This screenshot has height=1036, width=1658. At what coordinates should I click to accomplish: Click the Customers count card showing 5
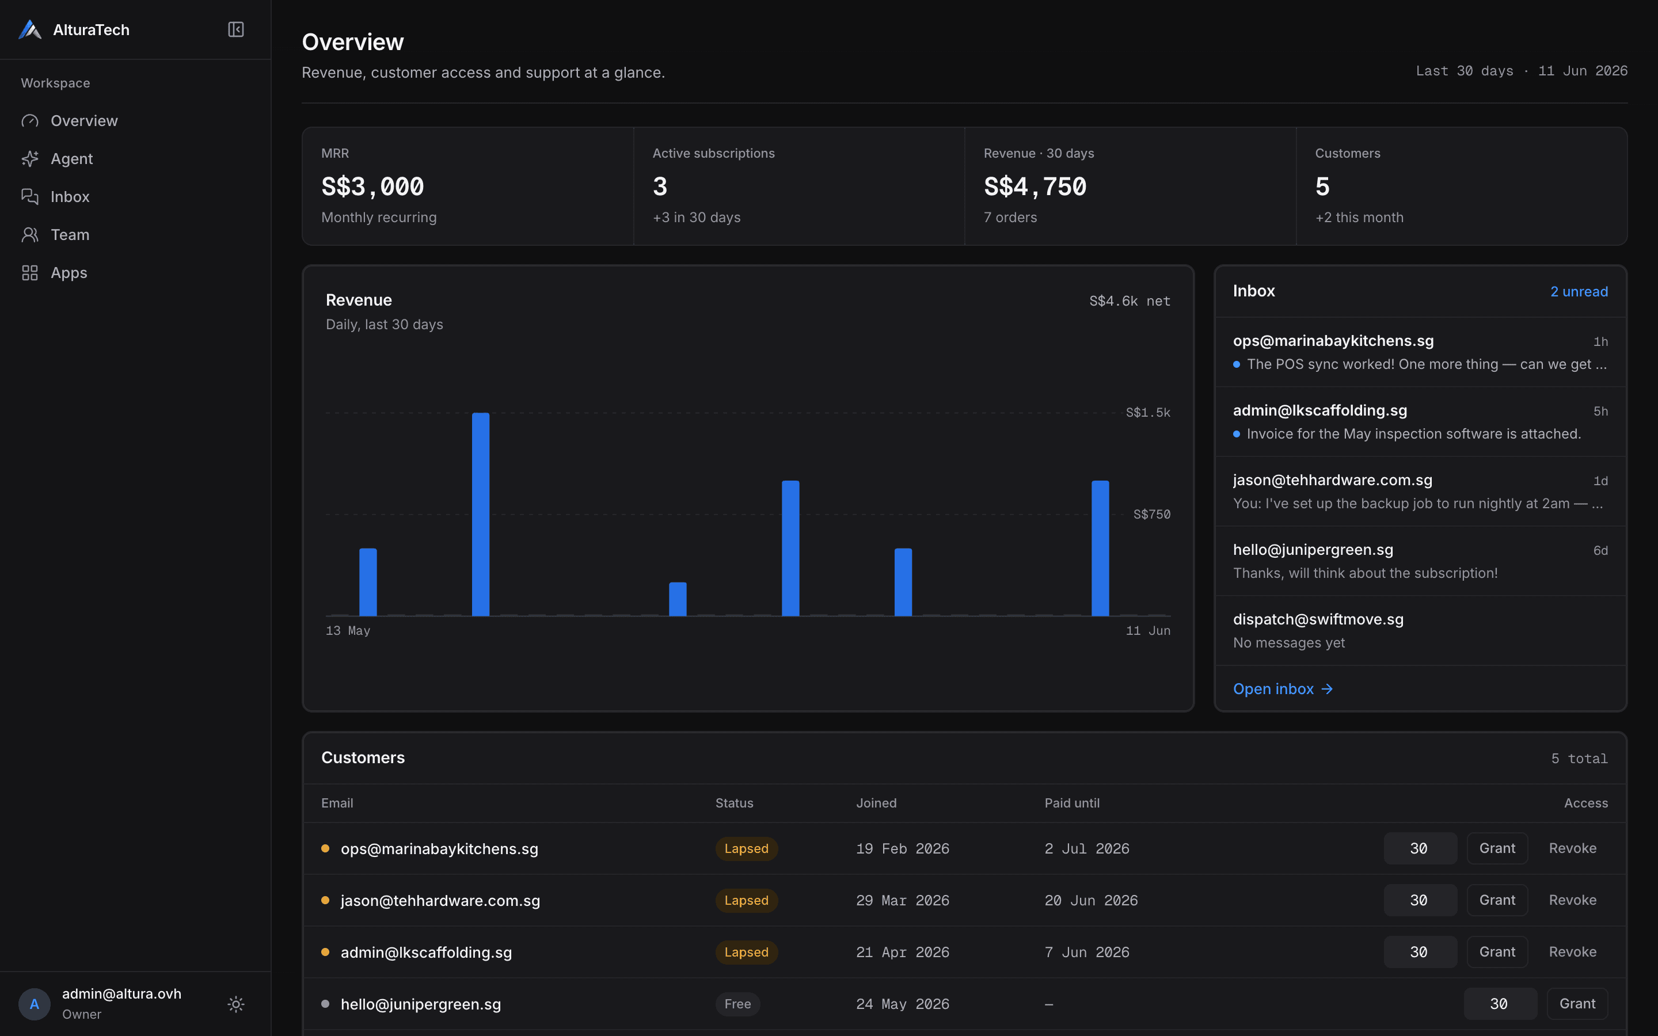tap(1461, 186)
